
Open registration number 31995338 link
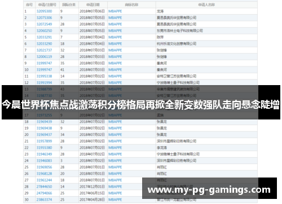[44, 76]
